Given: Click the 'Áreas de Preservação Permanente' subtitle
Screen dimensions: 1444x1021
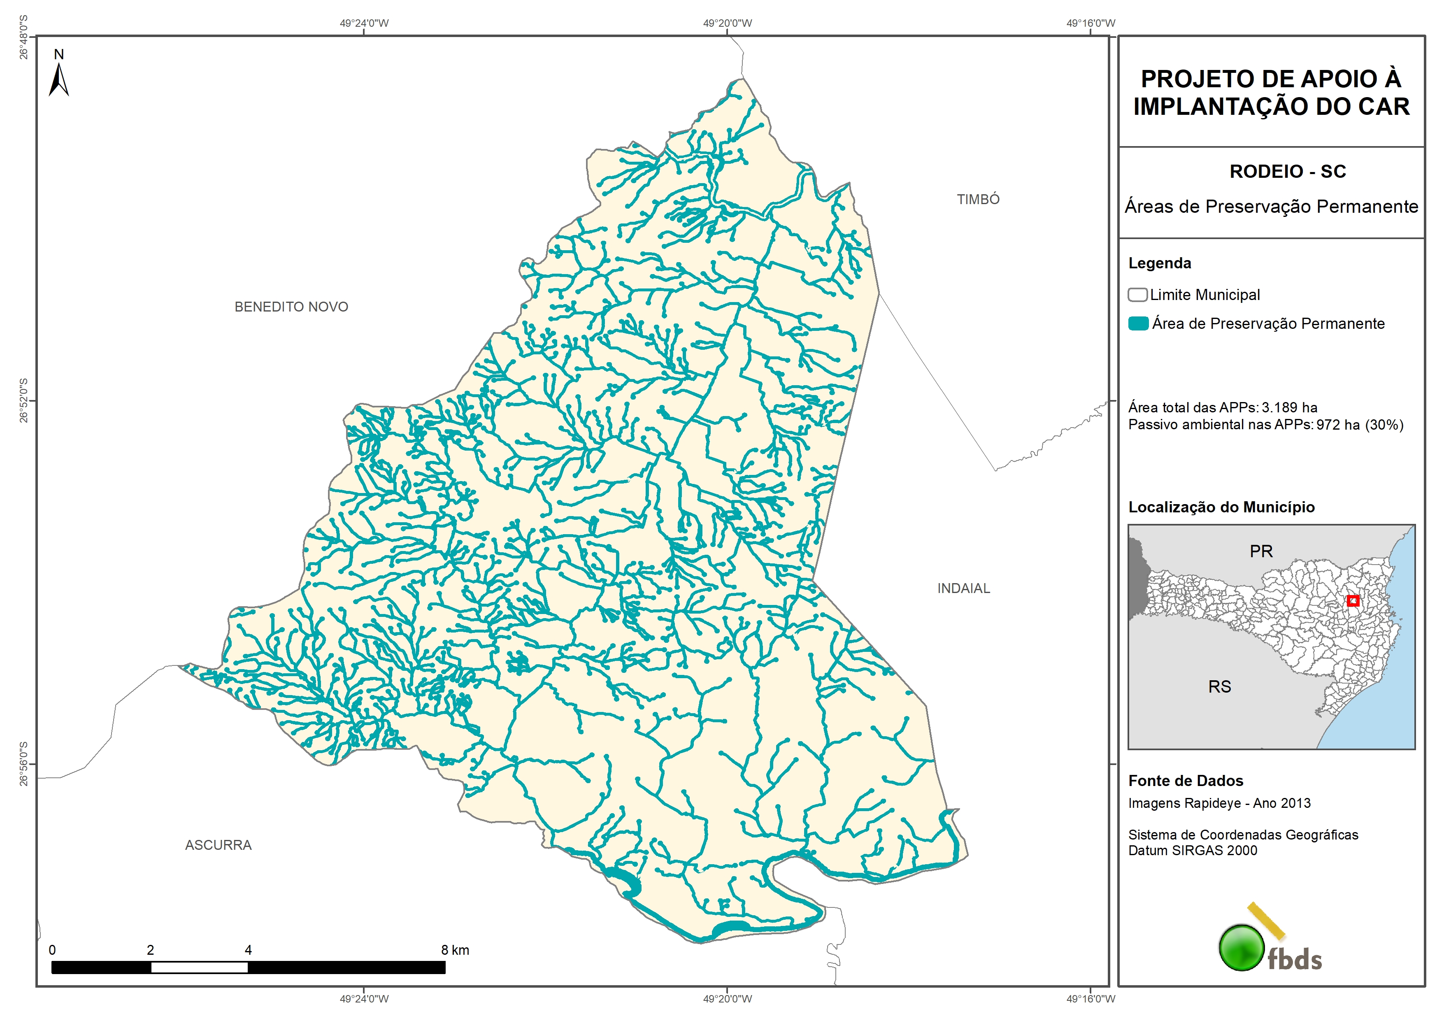Looking at the screenshot, I should point(1271,206).
